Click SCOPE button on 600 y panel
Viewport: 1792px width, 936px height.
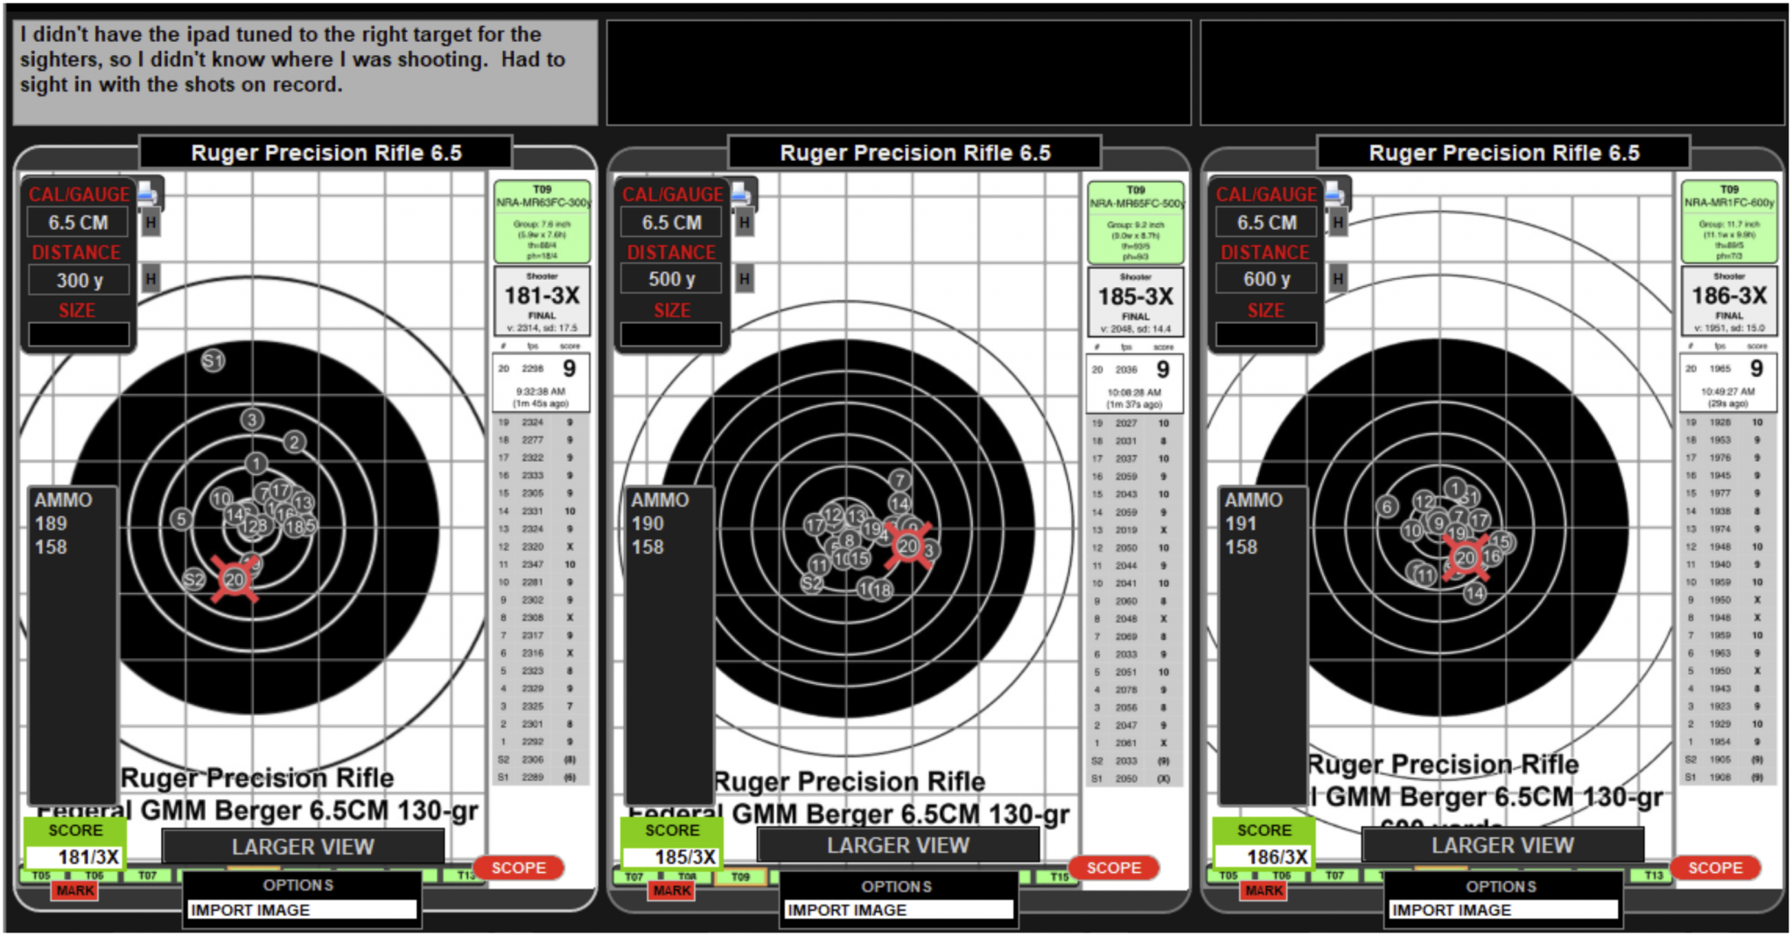coord(1715,868)
